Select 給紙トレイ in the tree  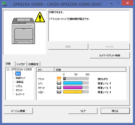coord(21,78)
